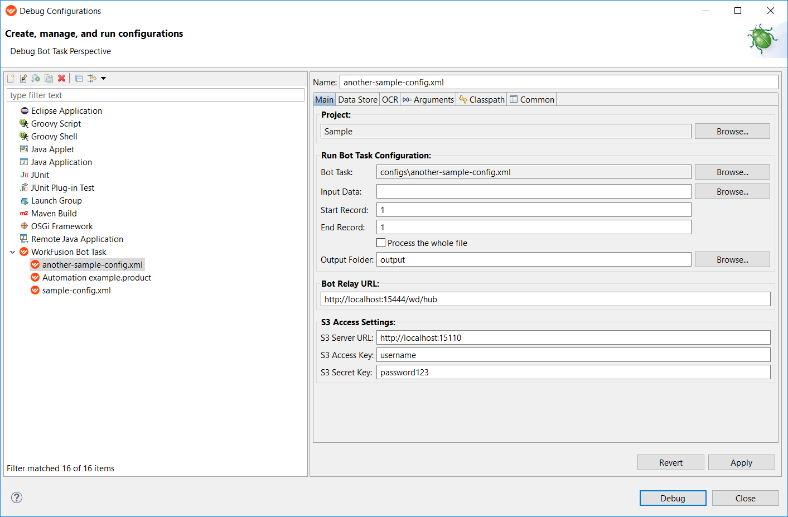This screenshot has height=517, width=788.
Task: Browse for the Output Folder
Action: tap(732, 260)
